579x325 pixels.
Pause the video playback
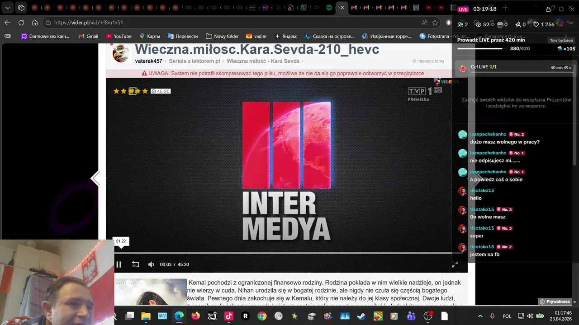119,265
